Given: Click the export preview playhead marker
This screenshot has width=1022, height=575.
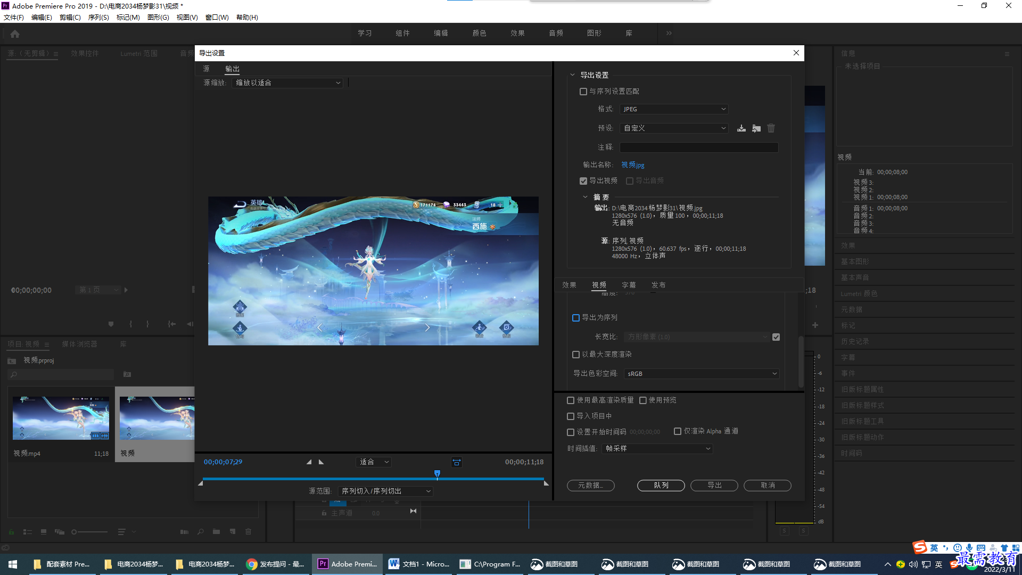Looking at the screenshot, I should pyautogui.click(x=437, y=474).
